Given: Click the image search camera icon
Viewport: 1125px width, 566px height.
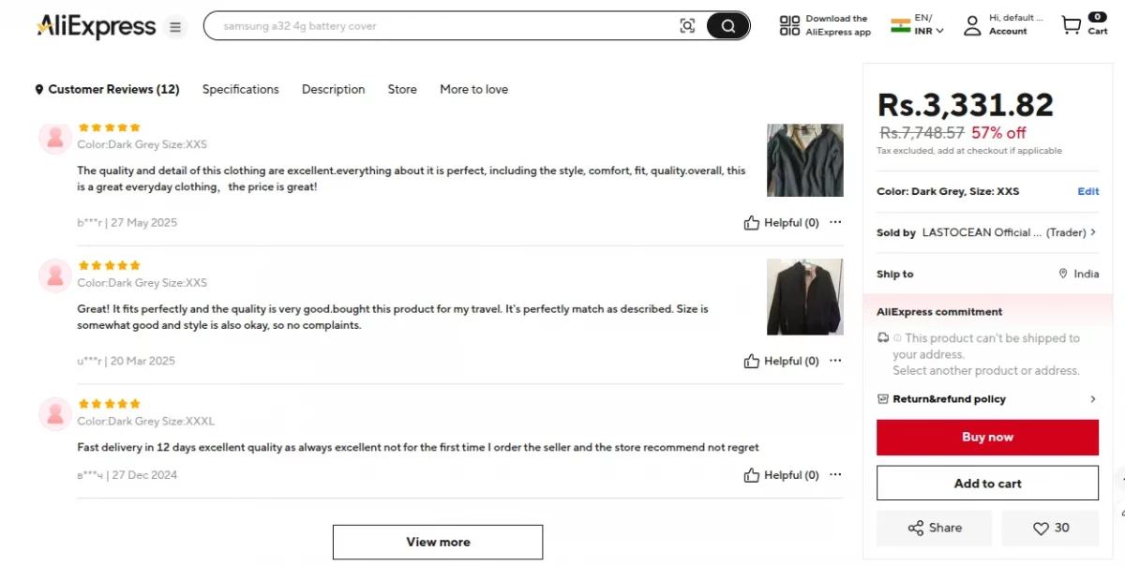Looking at the screenshot, I should click(x=687, y=26).
